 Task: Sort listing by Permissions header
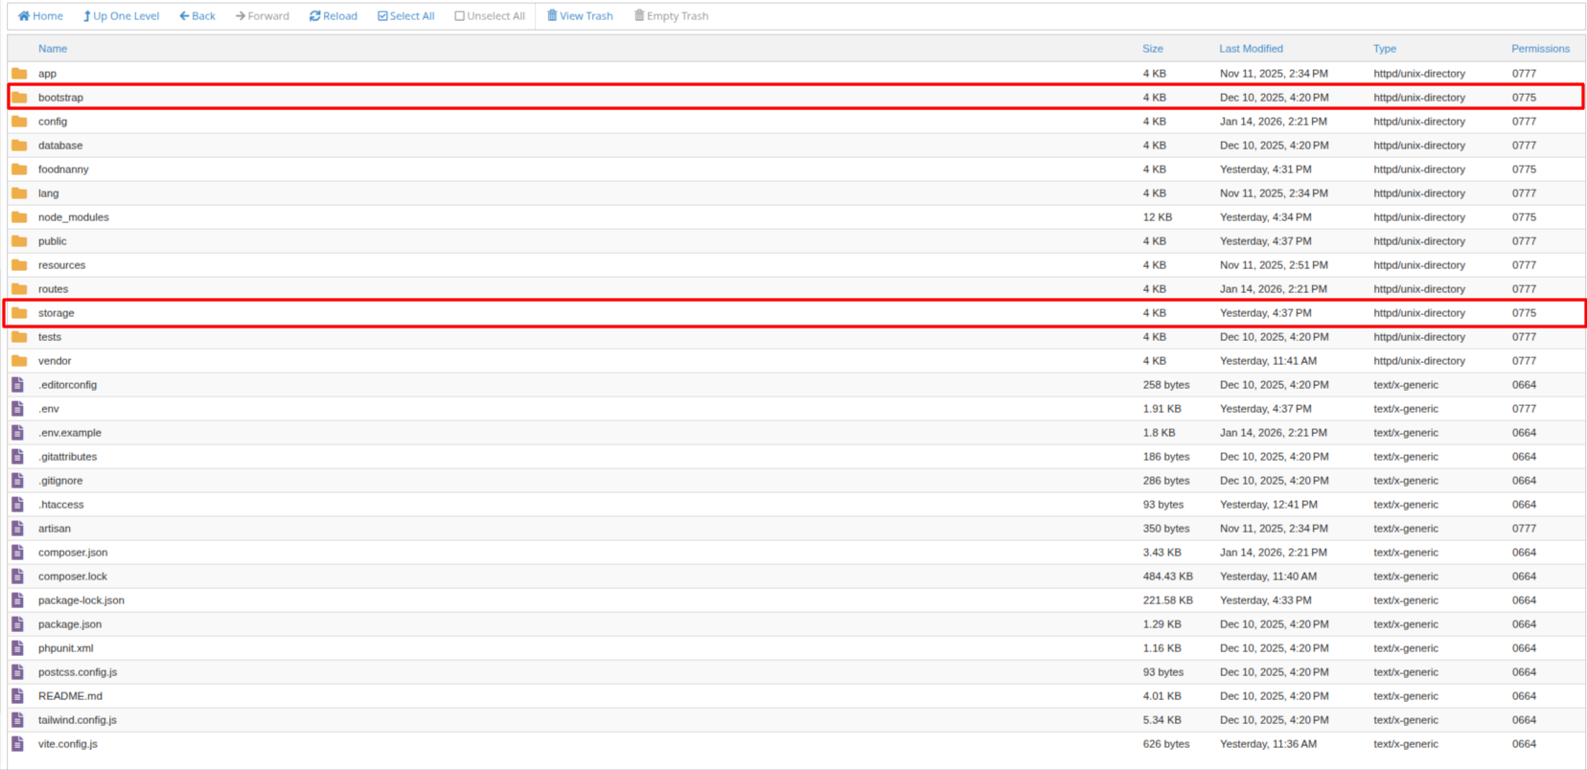pyautogui.click(x=1540, y=49)
